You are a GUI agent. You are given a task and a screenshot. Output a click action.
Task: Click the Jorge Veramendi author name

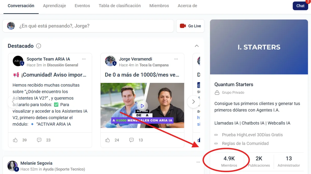click(136, 59)
